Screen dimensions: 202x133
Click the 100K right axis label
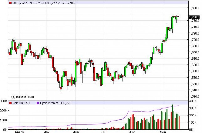(x=193, y=122)
